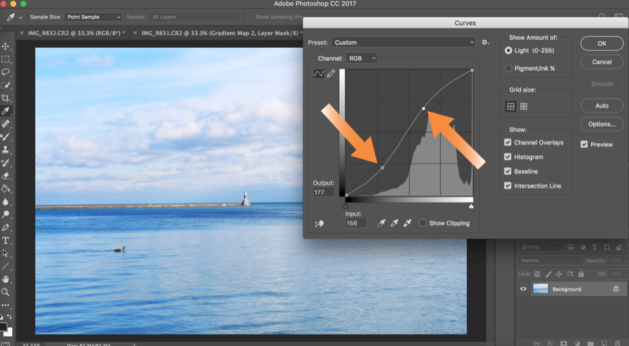Close the IMG_9831.CR2 tab
Screen dimensions: 629x346
135,33
